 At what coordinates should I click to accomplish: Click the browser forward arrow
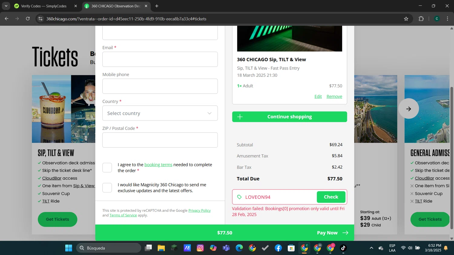[x=17, y=19]
